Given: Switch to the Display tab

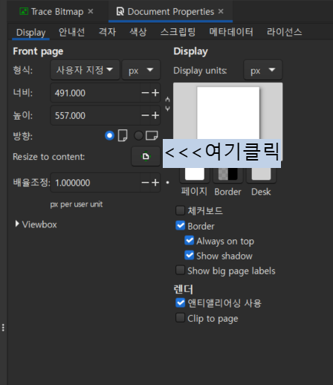Looking at the screenshot, I should (x=31, y=32).
